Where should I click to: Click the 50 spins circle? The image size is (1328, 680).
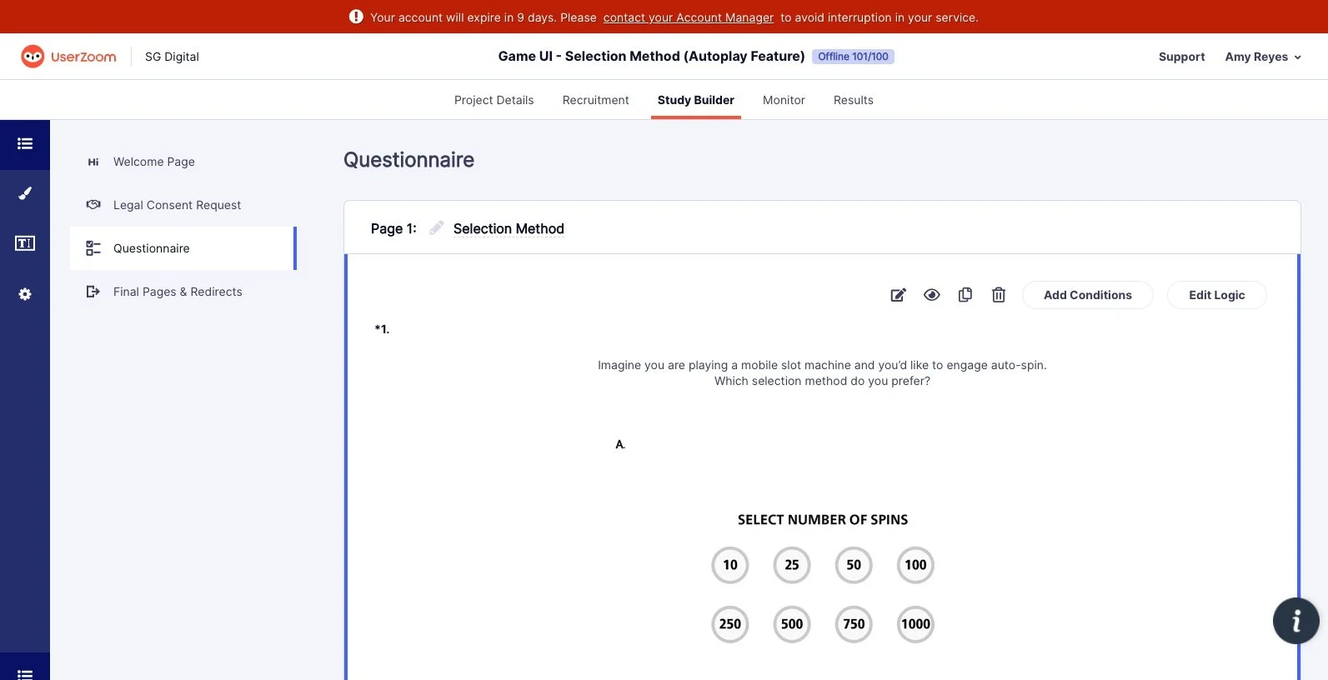[x=854, y=565]
